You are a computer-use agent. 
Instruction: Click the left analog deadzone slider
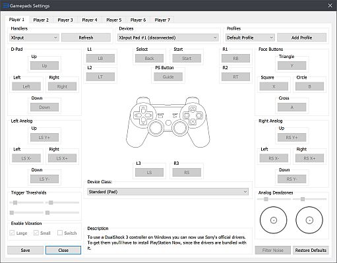[274, 199]
